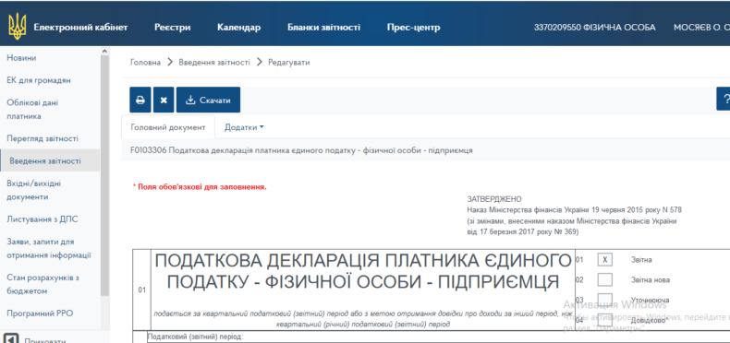730x343 pixels.
Task: Click the X cancel icon button
Action: pos(164,100)
